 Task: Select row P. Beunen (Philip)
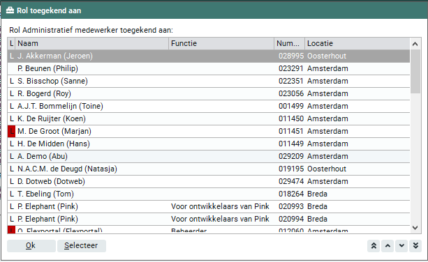[x=209, y=68]
